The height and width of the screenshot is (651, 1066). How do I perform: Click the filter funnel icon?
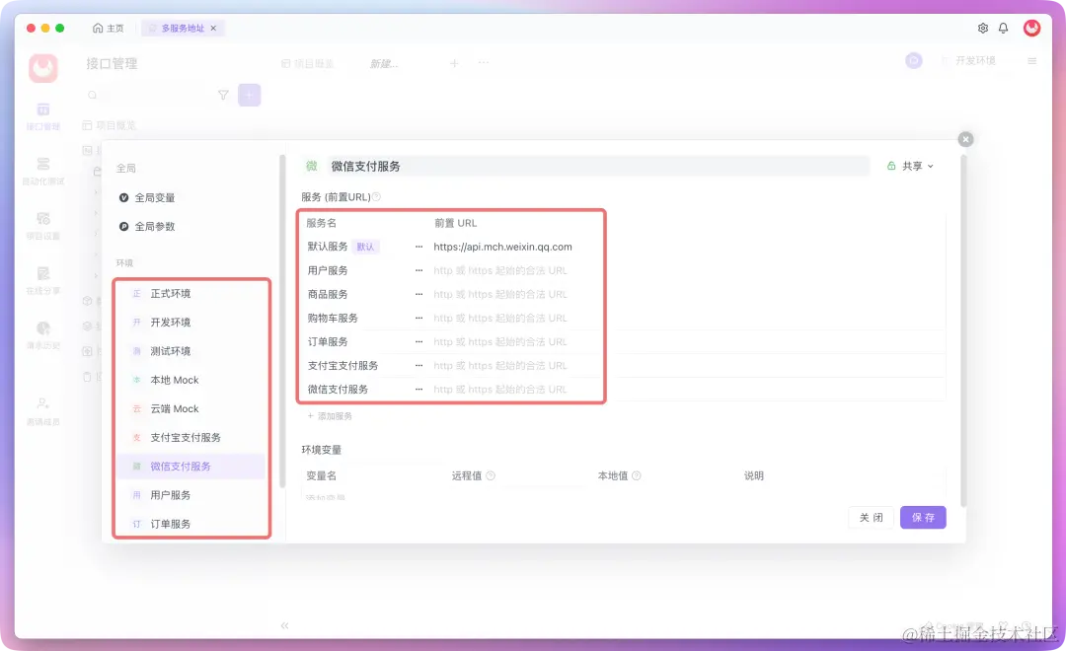click(223, 95)
